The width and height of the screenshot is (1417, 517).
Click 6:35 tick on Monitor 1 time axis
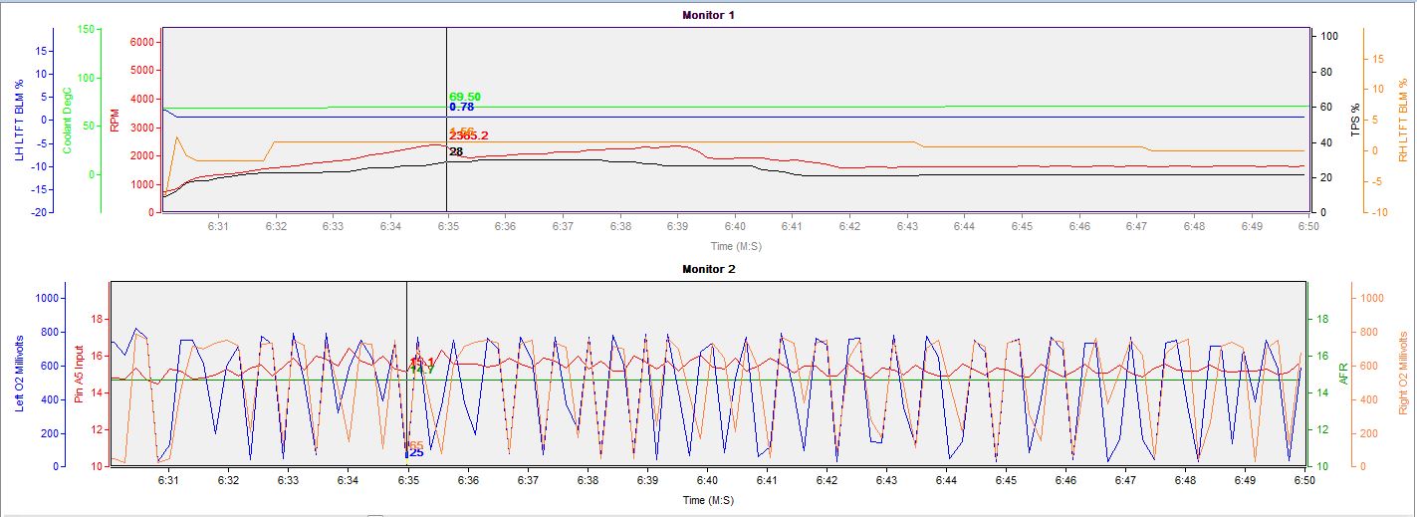[x=447, y=227]
